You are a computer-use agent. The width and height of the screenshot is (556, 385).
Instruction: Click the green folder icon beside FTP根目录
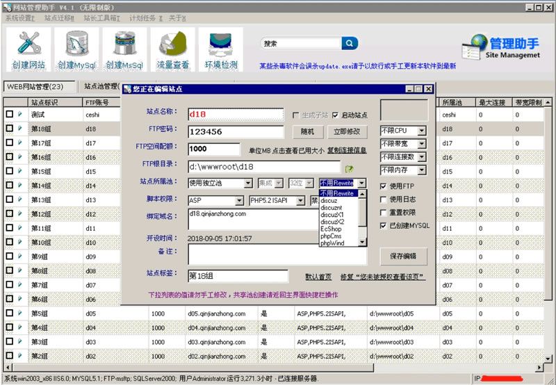tap(350, 167)
